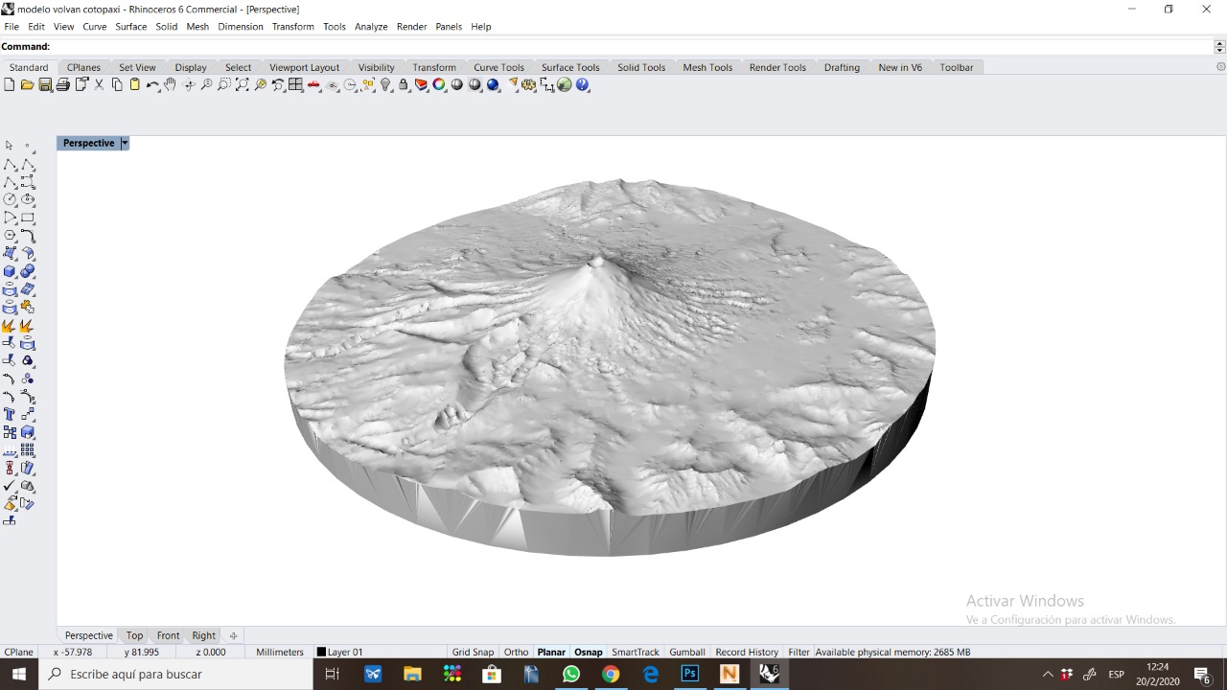1227x690 pixels.
Task: Click the Paste clipboard icon
Action: tap(135, 84)
